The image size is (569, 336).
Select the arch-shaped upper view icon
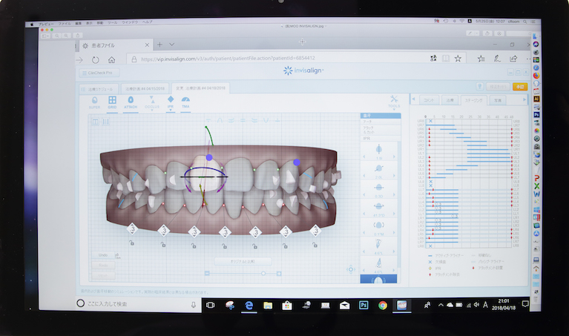click(220, 120)
